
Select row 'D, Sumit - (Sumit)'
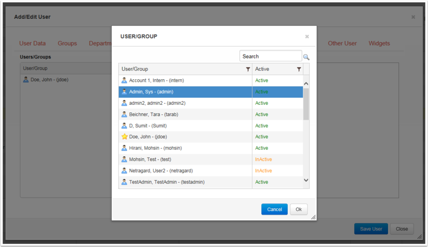(x=211, y=126)
